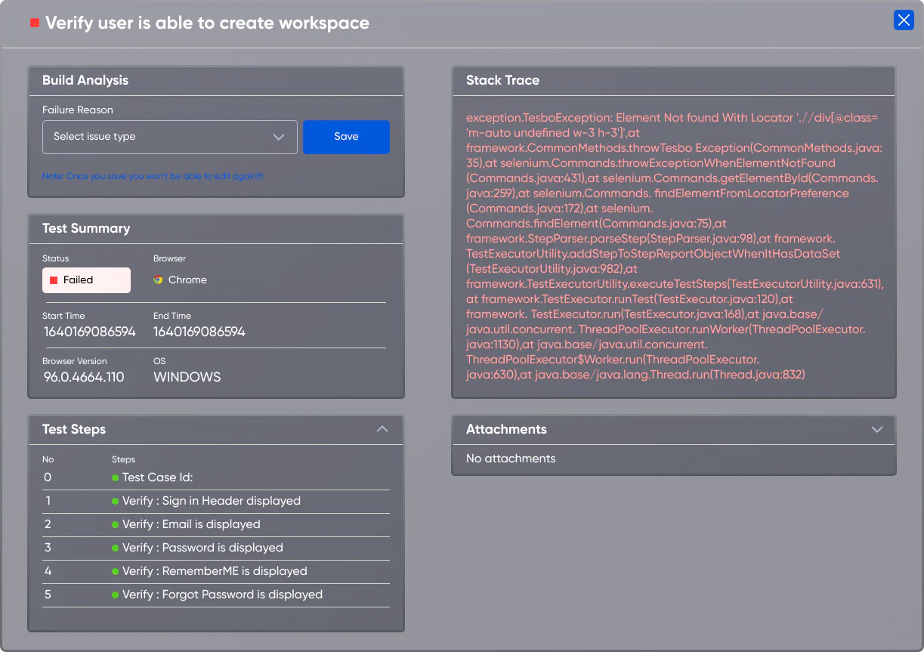Click the 'Attachments' header title
The width and height of the screenshot is (924, 652).
pyautogui.click(x=506, y=429)
